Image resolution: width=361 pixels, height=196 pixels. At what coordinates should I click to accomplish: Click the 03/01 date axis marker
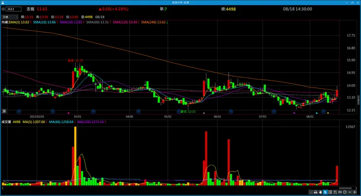point(78,116)
